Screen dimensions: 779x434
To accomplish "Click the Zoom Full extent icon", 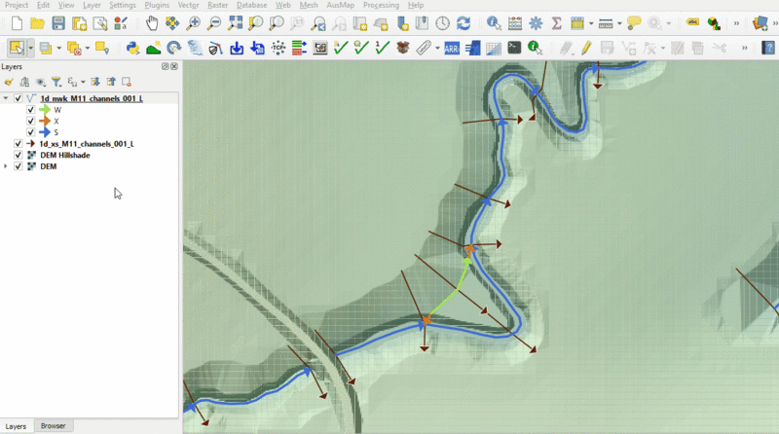I will point(235,22).
